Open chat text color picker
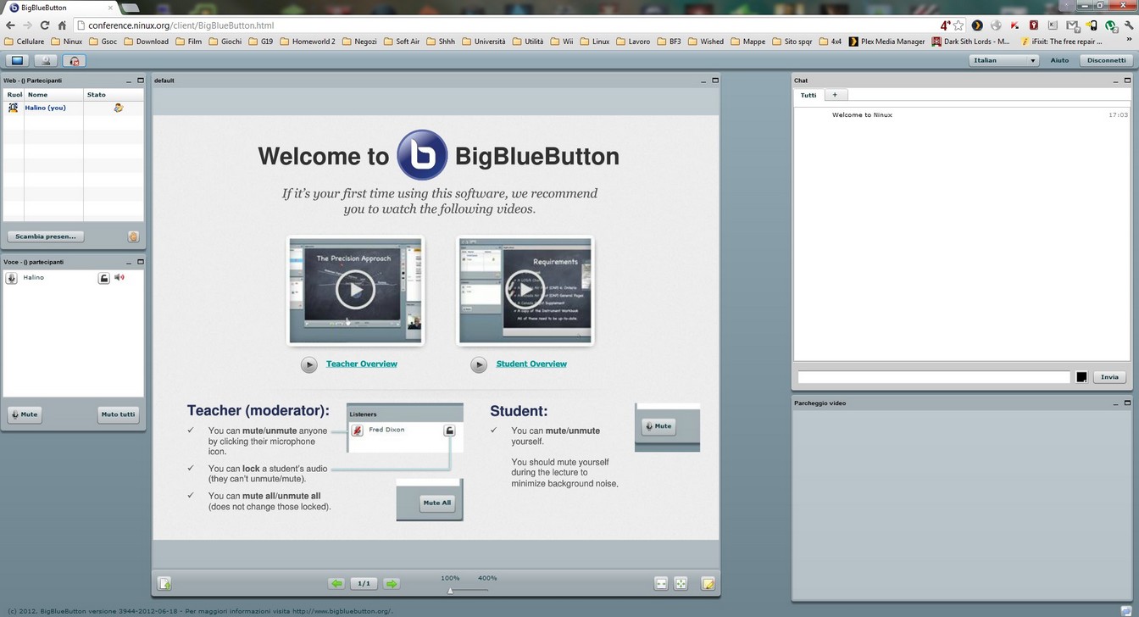Screen dimensions: 1139x617 pos(1081,377)
